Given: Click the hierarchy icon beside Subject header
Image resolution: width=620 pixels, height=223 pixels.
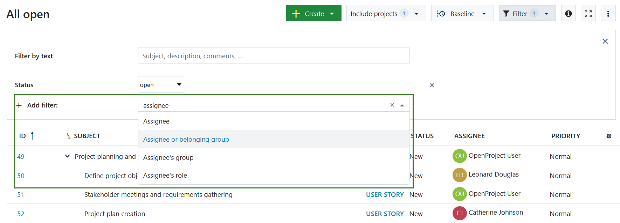Looking at the screenshot, I should click(x=69, y=136).
